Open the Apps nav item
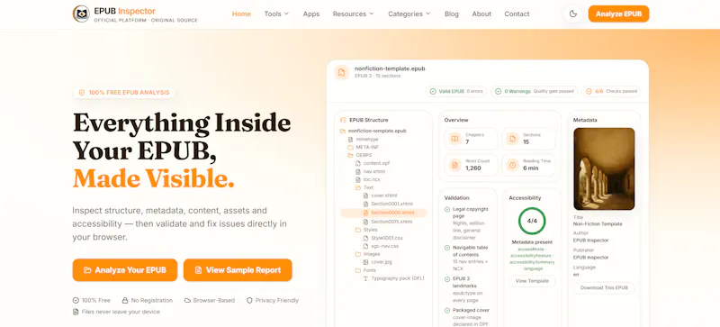 point(311,14)
